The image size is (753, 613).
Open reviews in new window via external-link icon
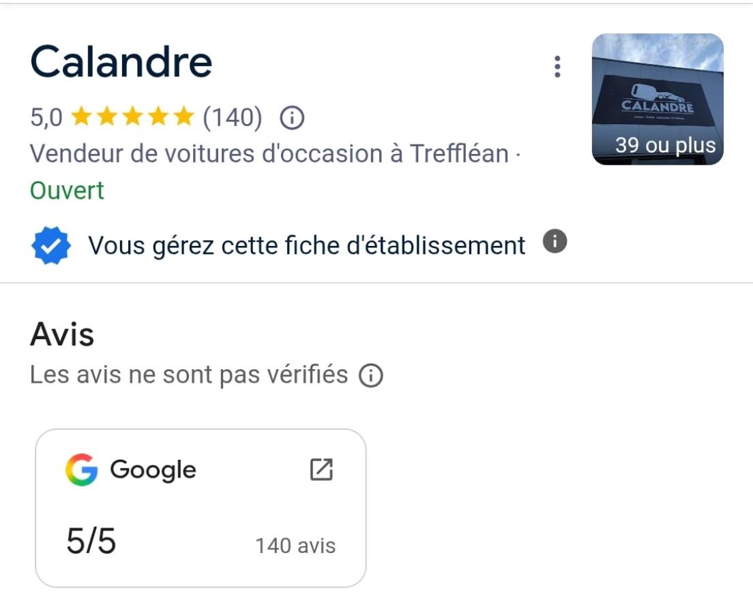pyautogui.click(x=321, y=469)
